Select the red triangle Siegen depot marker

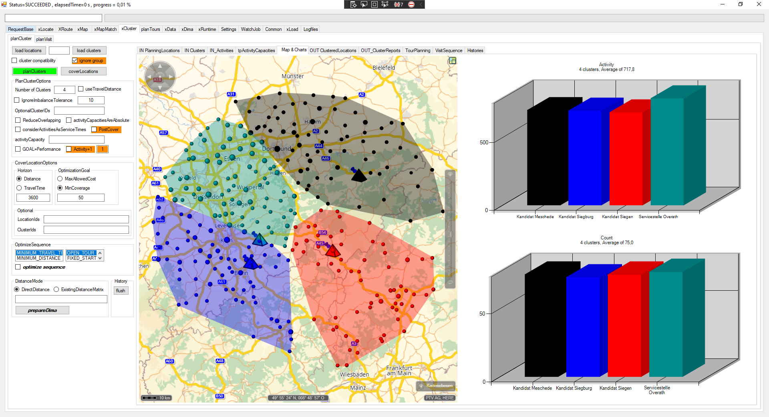coord(332,251)
